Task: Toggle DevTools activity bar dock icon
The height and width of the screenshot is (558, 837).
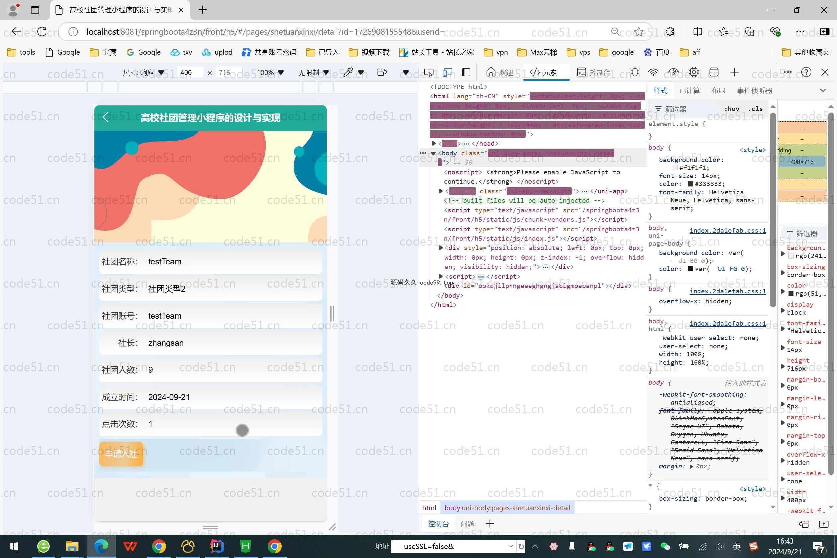Action: pos(466,73)
